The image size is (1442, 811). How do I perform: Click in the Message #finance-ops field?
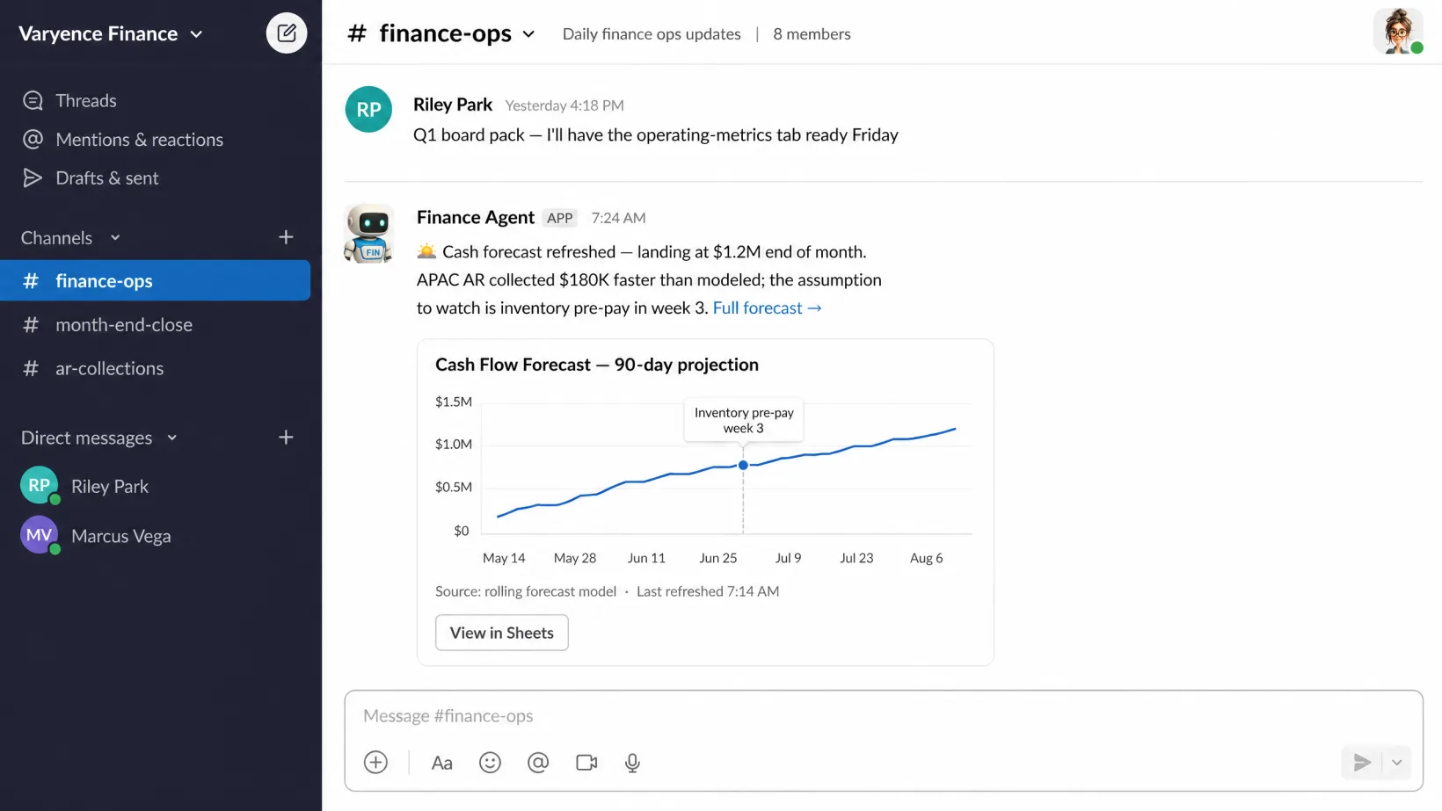[884, 716]
